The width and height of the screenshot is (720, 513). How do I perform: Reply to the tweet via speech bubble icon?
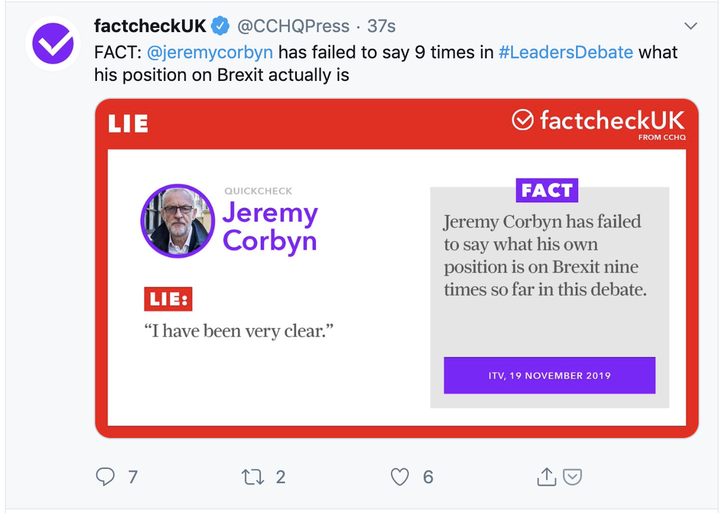[x=105, y=477]
